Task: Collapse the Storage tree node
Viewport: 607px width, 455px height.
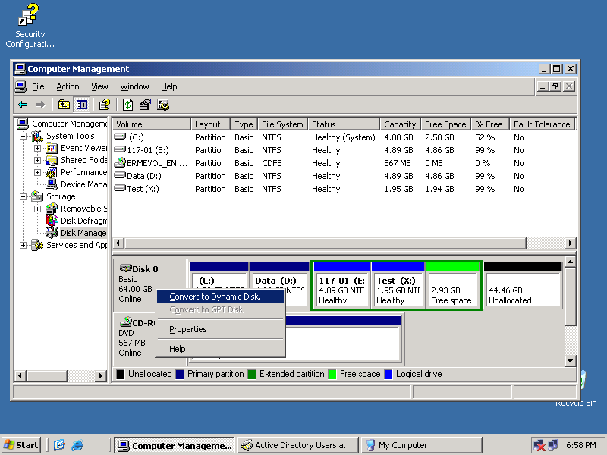Action: click(x=24, y=196)
